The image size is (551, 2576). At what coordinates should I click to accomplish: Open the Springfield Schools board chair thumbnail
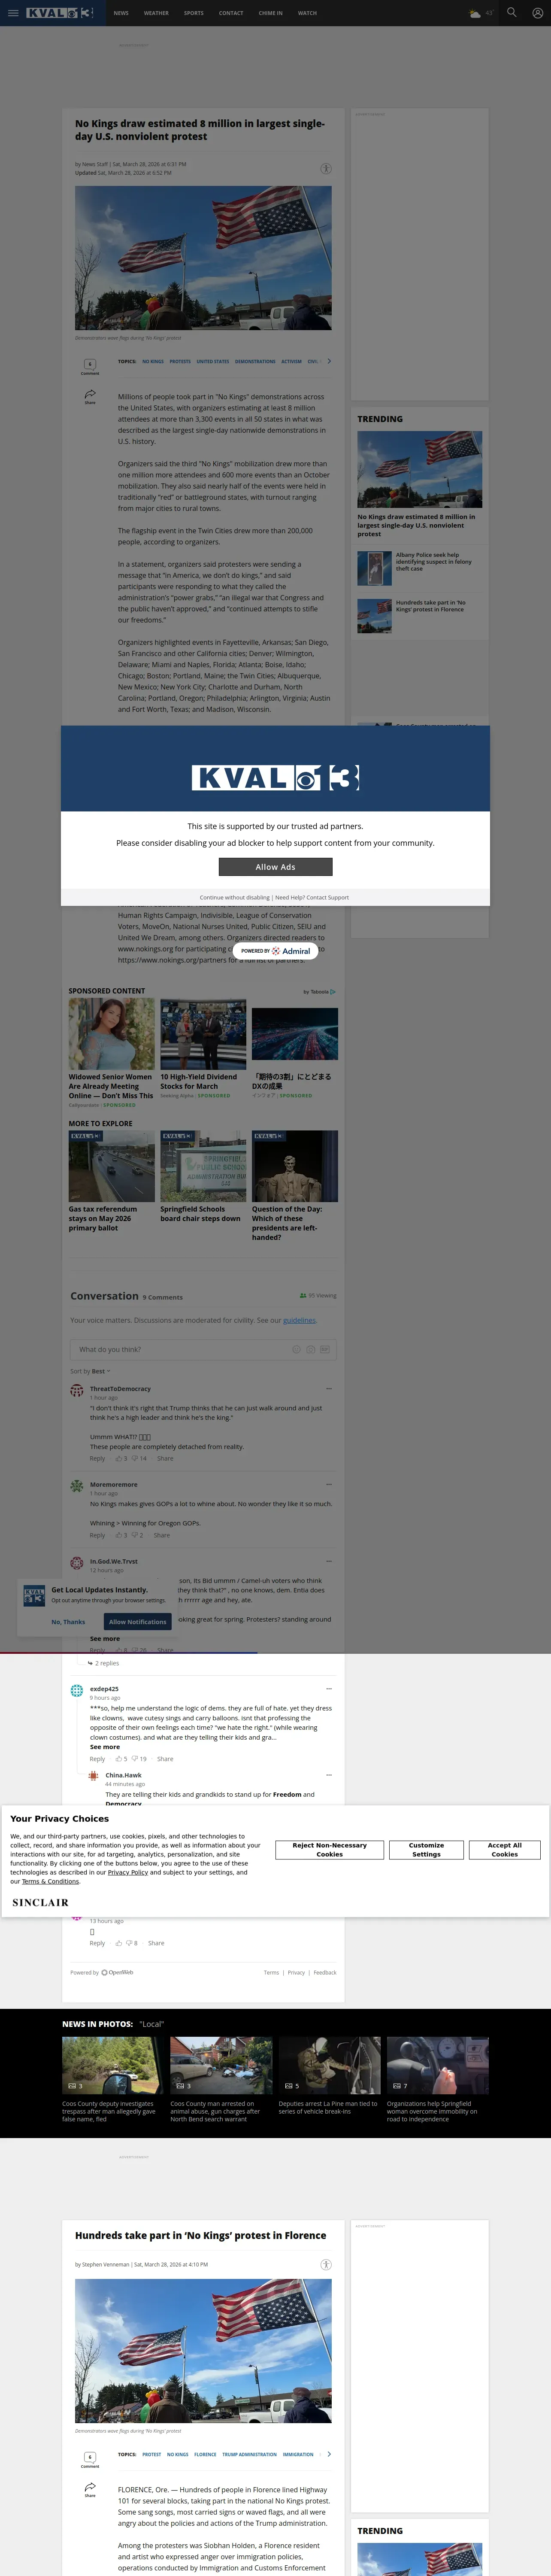click(x=203, y=1167)
